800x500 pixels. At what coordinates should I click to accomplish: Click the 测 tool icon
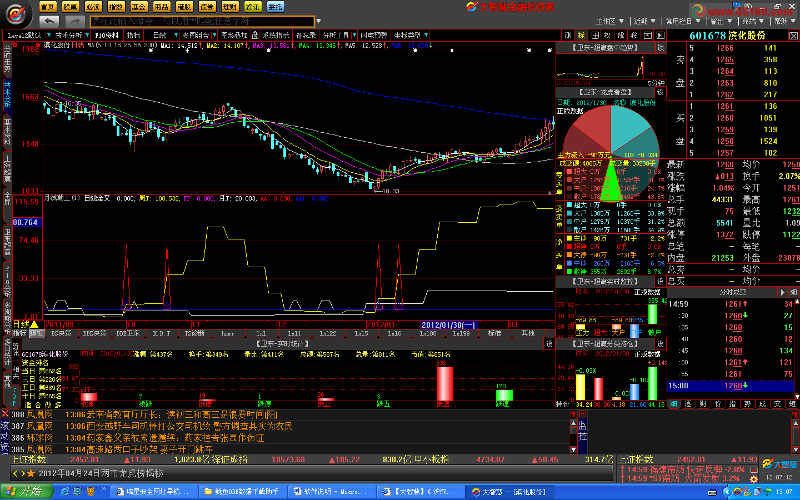tap(568, 35)
